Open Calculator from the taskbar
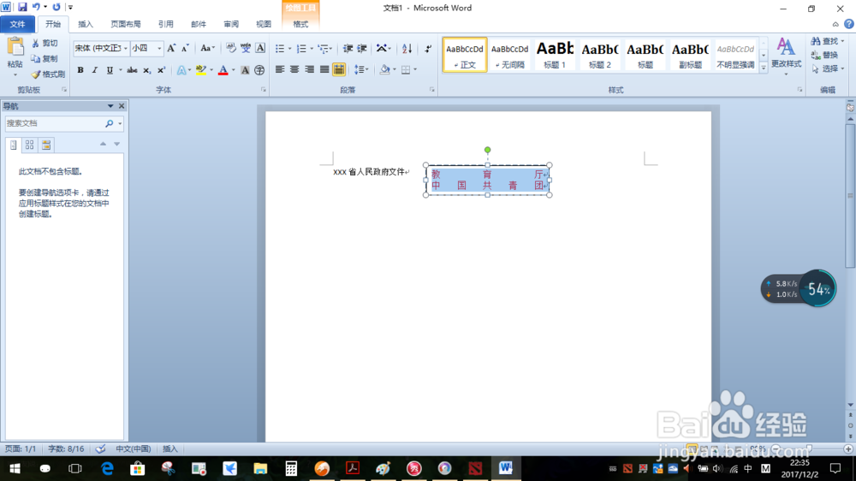This screenshot has height=481, width=856. [291, 468]
